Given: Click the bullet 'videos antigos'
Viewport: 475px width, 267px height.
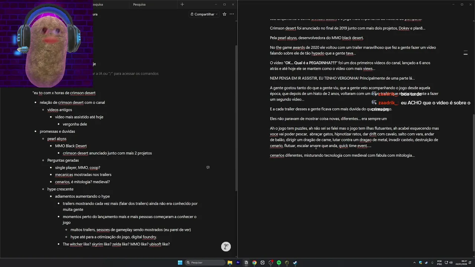Looking at the screenshot, I should pyautogui.click(x=60, y=110).
